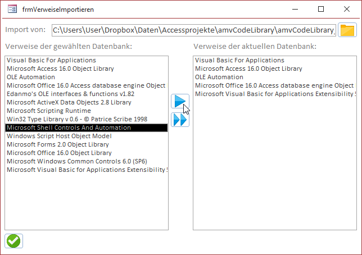Select OLE Automation in right list

219,77
